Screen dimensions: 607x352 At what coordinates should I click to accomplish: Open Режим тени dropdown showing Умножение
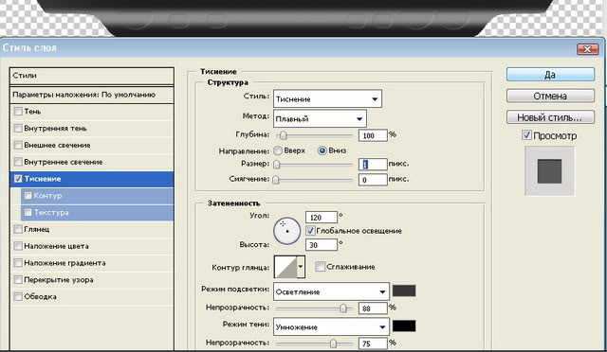pos(331,326)
